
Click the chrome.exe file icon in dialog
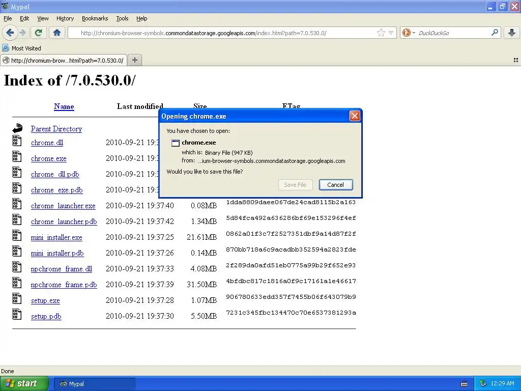[175, 143]
